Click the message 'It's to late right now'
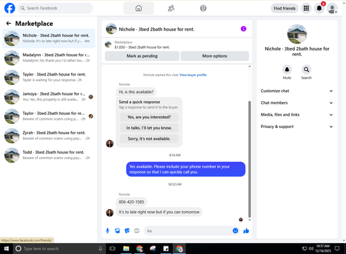346x254 pixels. coord(159,212)
